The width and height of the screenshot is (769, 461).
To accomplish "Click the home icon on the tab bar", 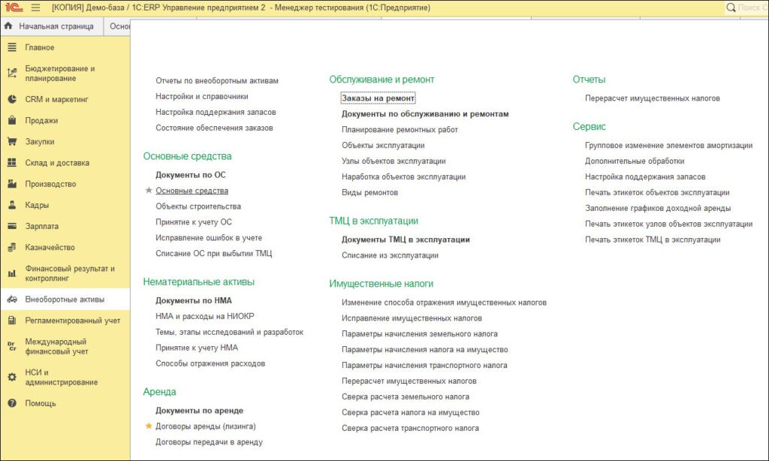I will click(x=8, y=26).
